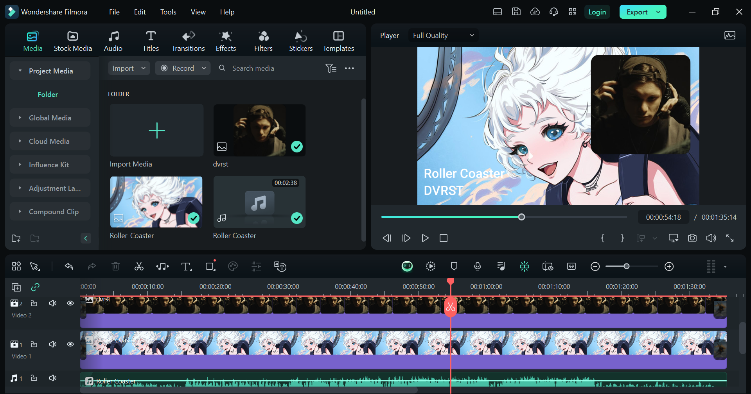Open the voiceover microphone recorder
This screenshot has width=751, height=394.
coord(477,267)
